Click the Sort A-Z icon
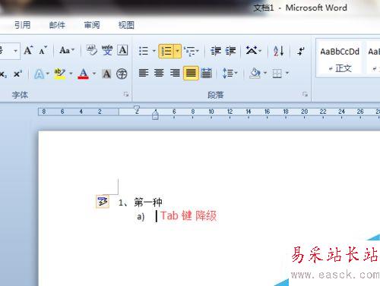380x286 pixels. [x=278, y=51]
